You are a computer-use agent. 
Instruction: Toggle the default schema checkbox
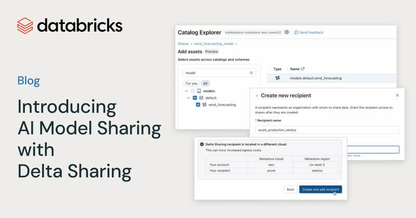(194, 98)
